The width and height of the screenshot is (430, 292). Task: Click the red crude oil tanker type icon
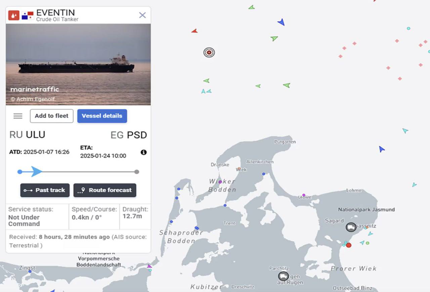point(14,15)
